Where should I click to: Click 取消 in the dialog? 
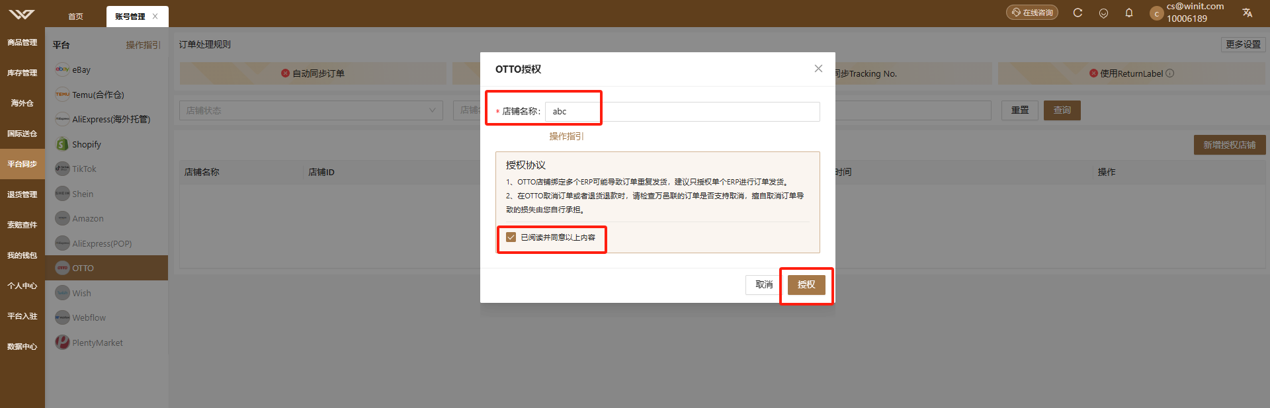[764, 284]
